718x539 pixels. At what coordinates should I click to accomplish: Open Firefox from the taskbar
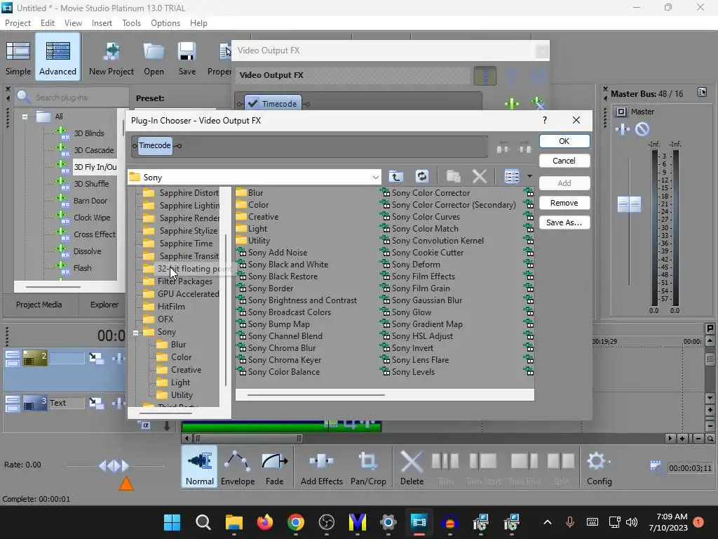pos(264,522)
